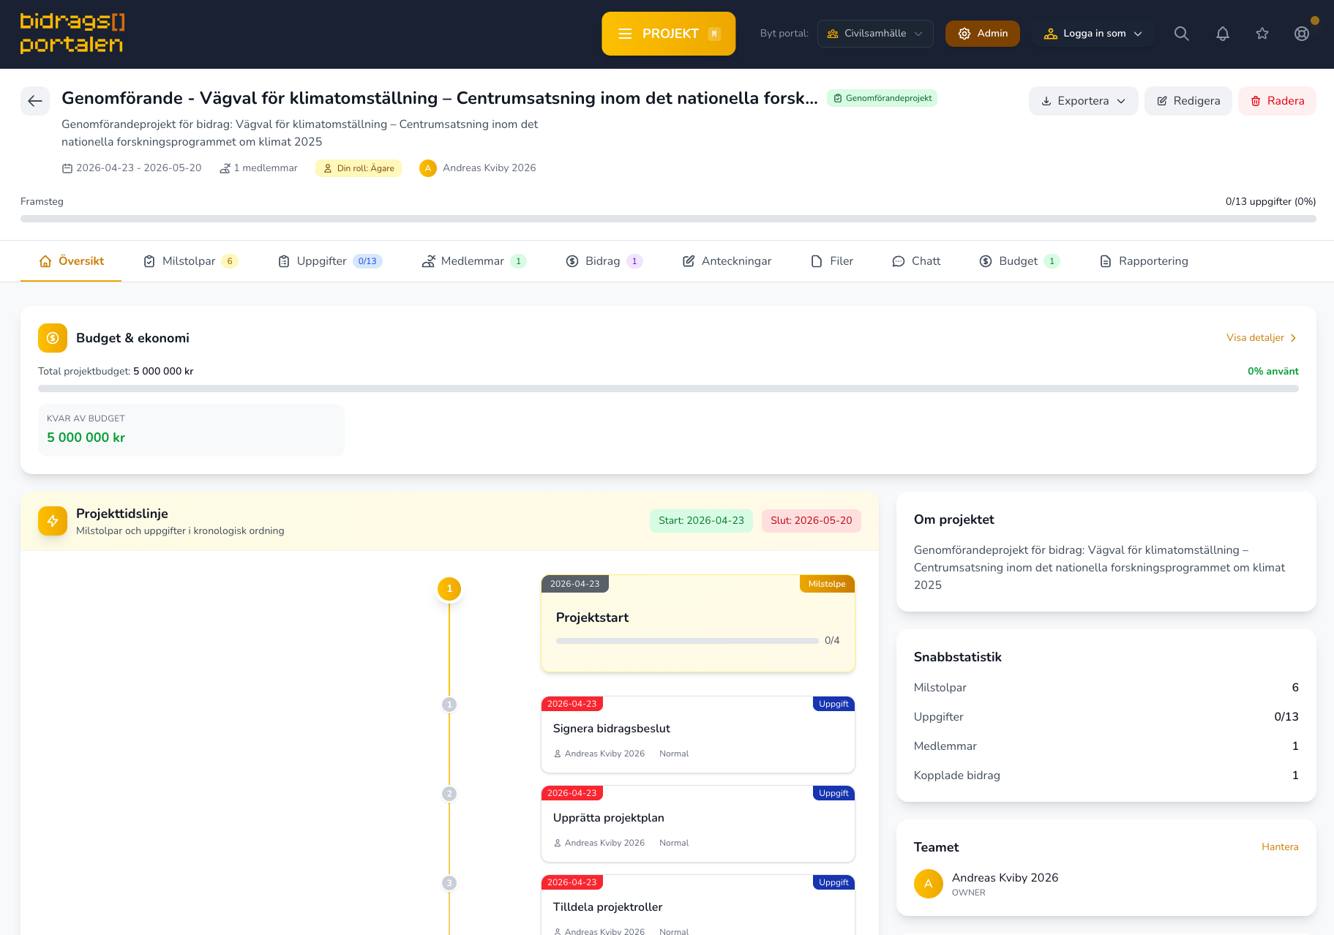Expand the Logga in som dropdown

point(1093,34)
